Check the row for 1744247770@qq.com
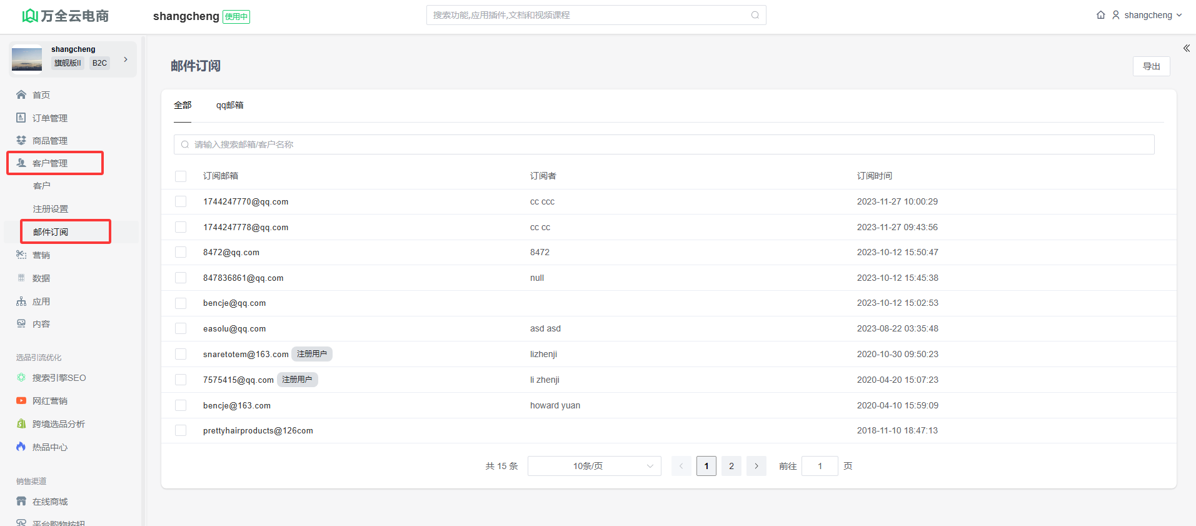 [181, 201]
